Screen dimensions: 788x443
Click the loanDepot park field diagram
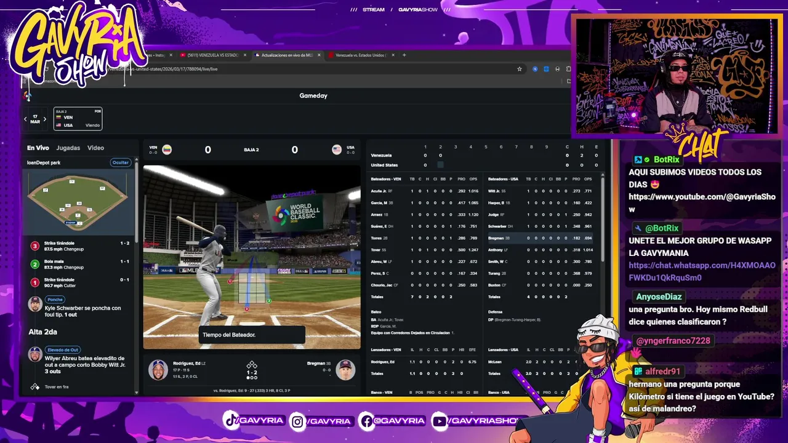[x=78, y=201]
